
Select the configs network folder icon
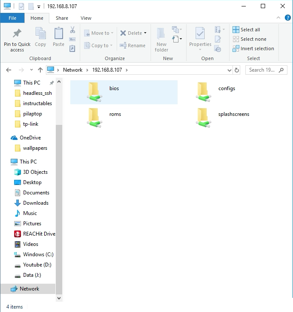tap(203, 92)
